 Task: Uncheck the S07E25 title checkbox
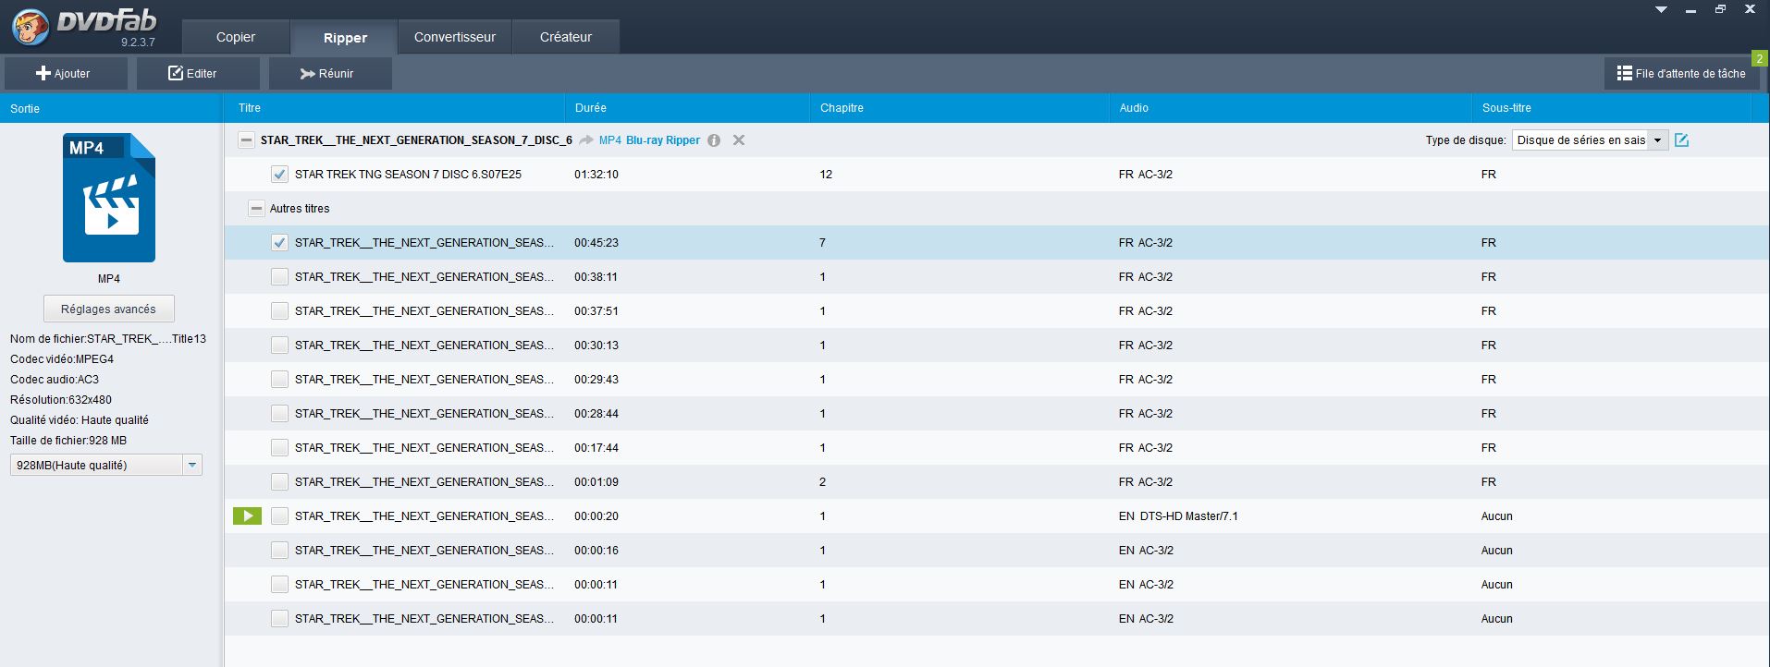tap(279, 175)
